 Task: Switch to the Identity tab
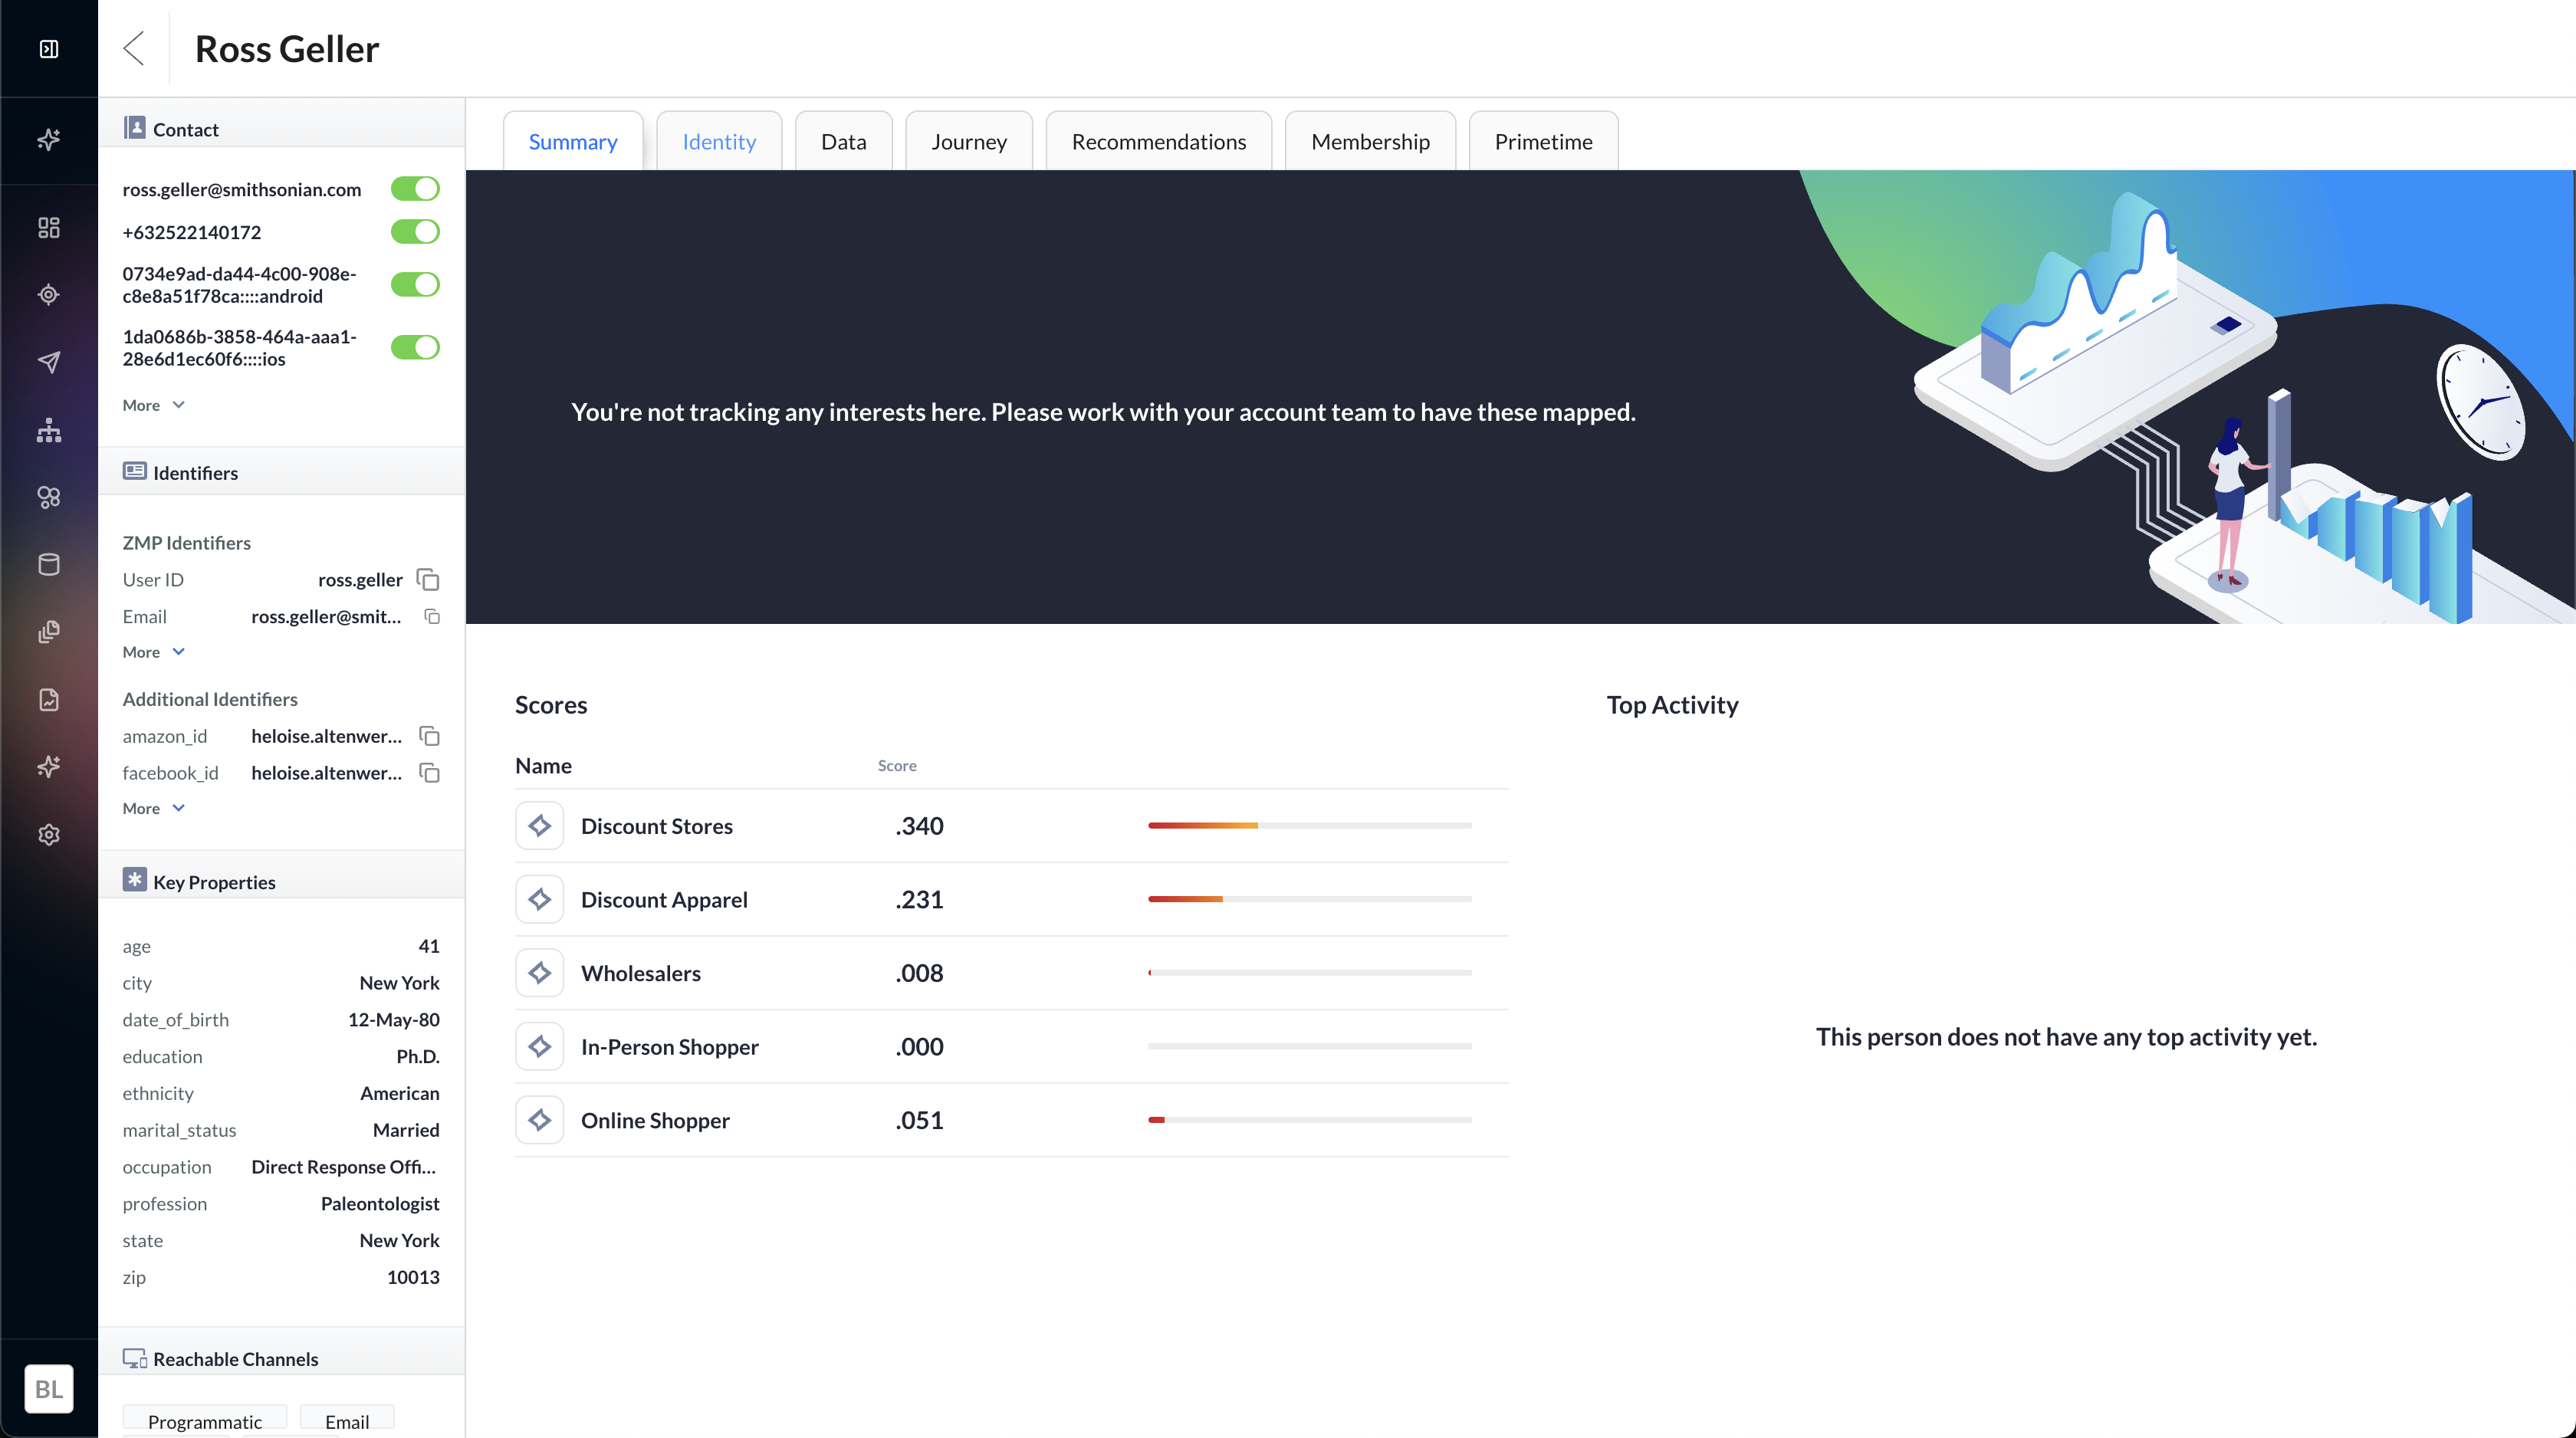click(x=718, y=142)
